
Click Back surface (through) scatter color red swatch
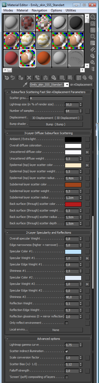[x=73, y=204]
